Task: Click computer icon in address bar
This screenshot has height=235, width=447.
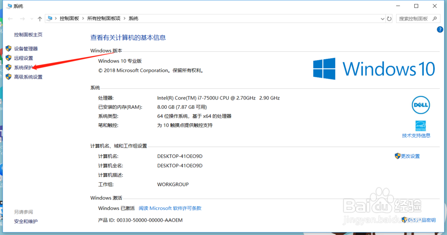Action: point(50,18)
